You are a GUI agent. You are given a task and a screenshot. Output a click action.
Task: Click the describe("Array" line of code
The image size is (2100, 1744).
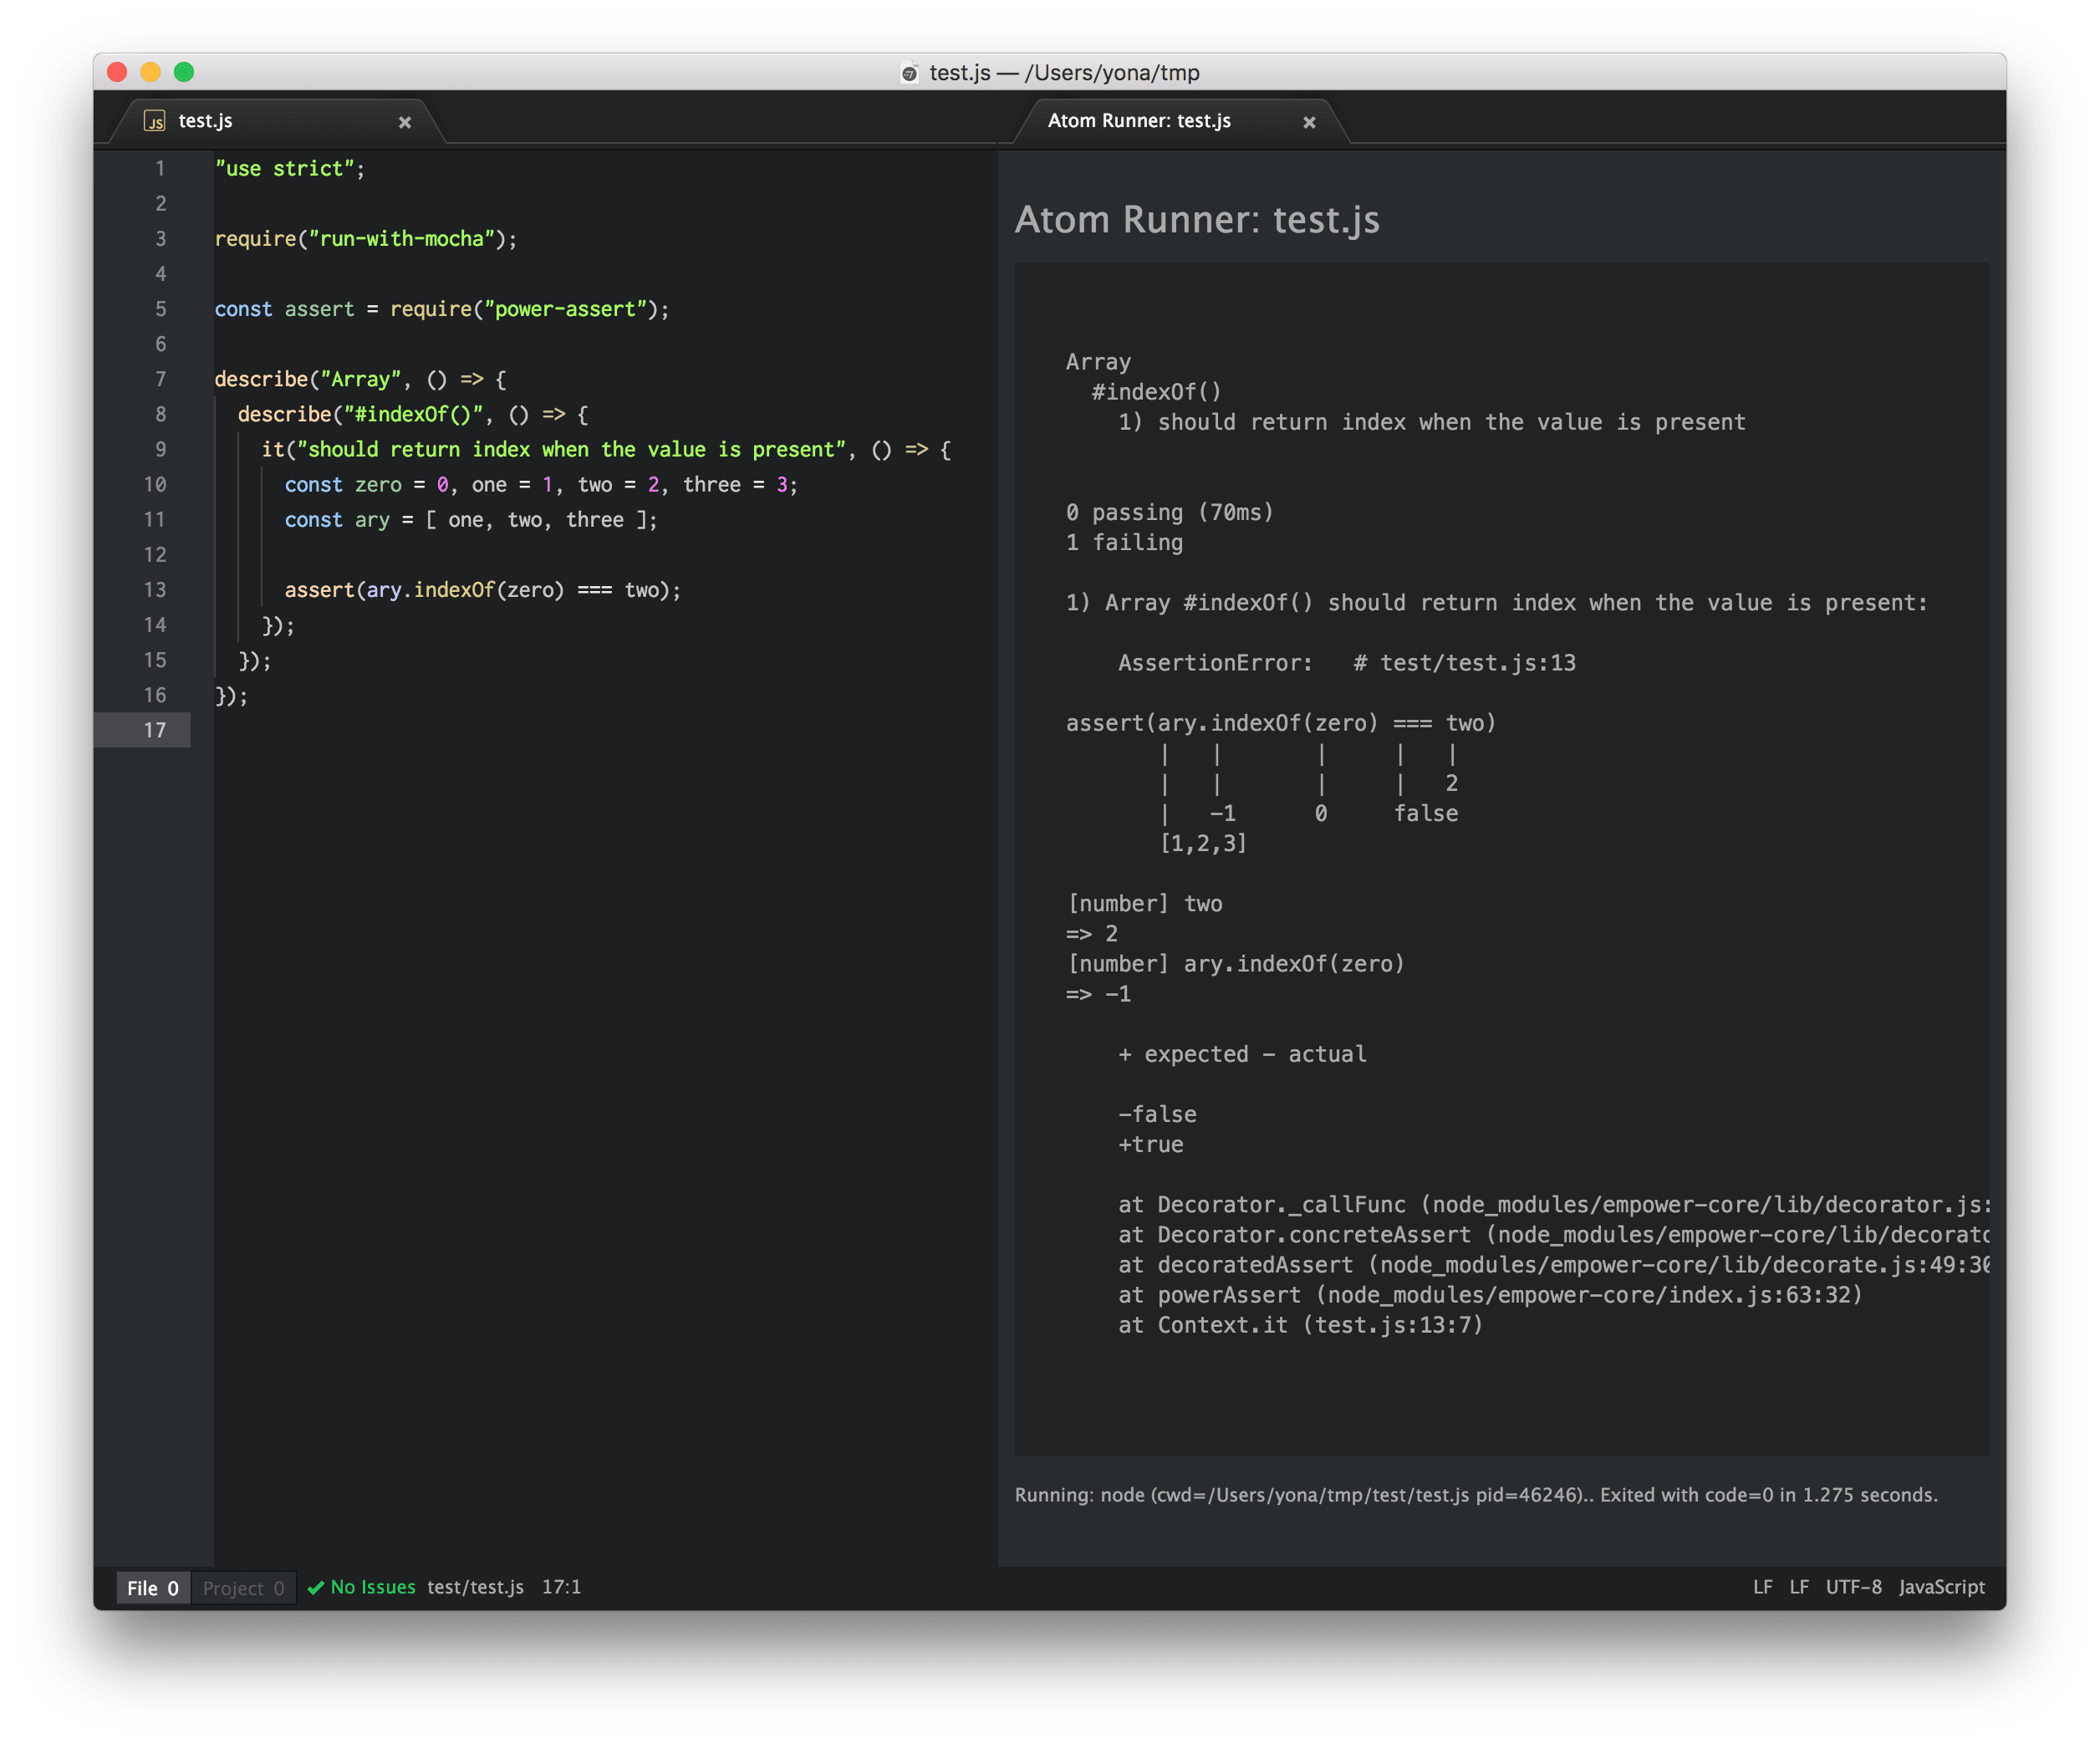361,379
